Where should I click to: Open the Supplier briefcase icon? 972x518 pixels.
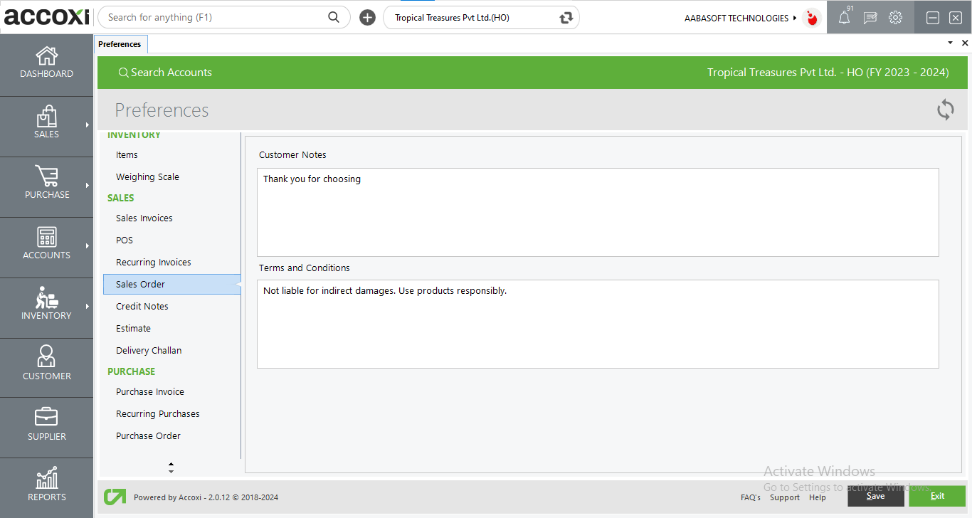pos(46,417)
